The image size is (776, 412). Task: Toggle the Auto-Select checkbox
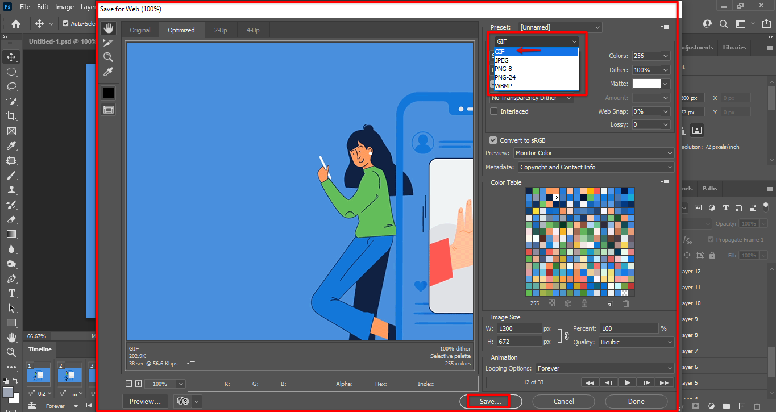[x=65, y=24]
